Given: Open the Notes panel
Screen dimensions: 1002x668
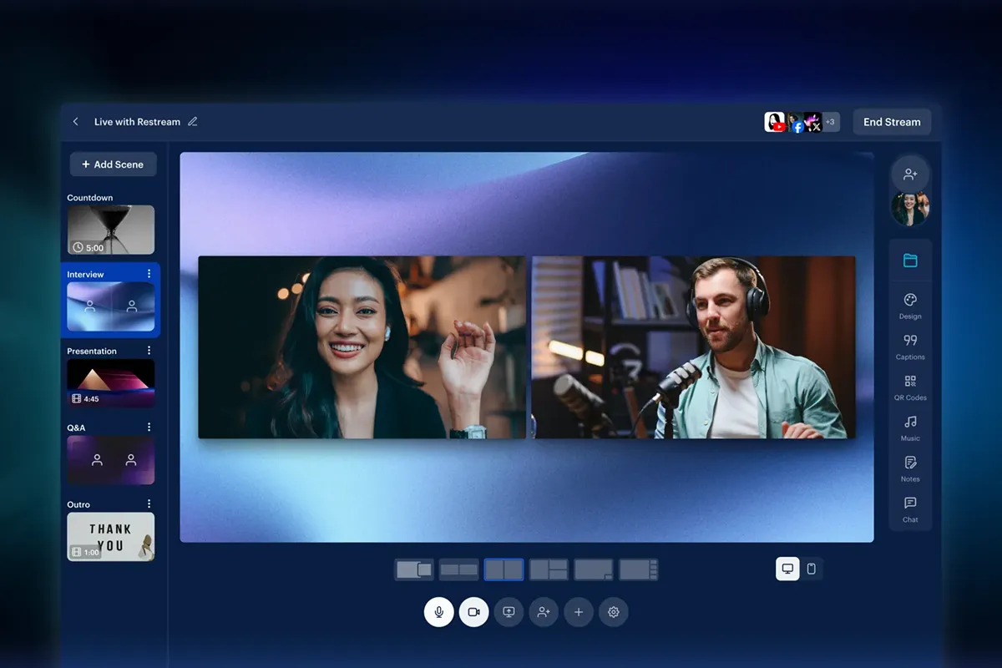Looking at the screenshot, I should point(910,468).
